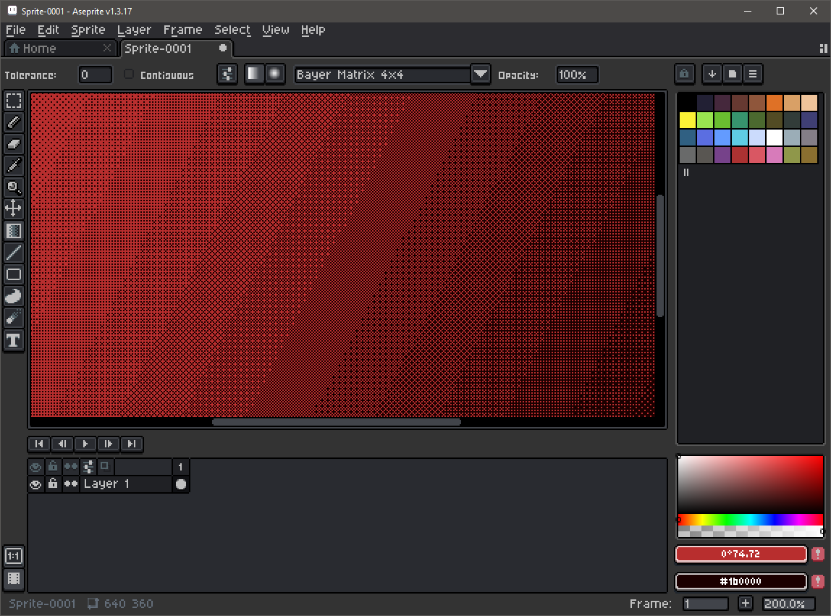
Task: Click the palette lock icon
Action: coord(684,75)
